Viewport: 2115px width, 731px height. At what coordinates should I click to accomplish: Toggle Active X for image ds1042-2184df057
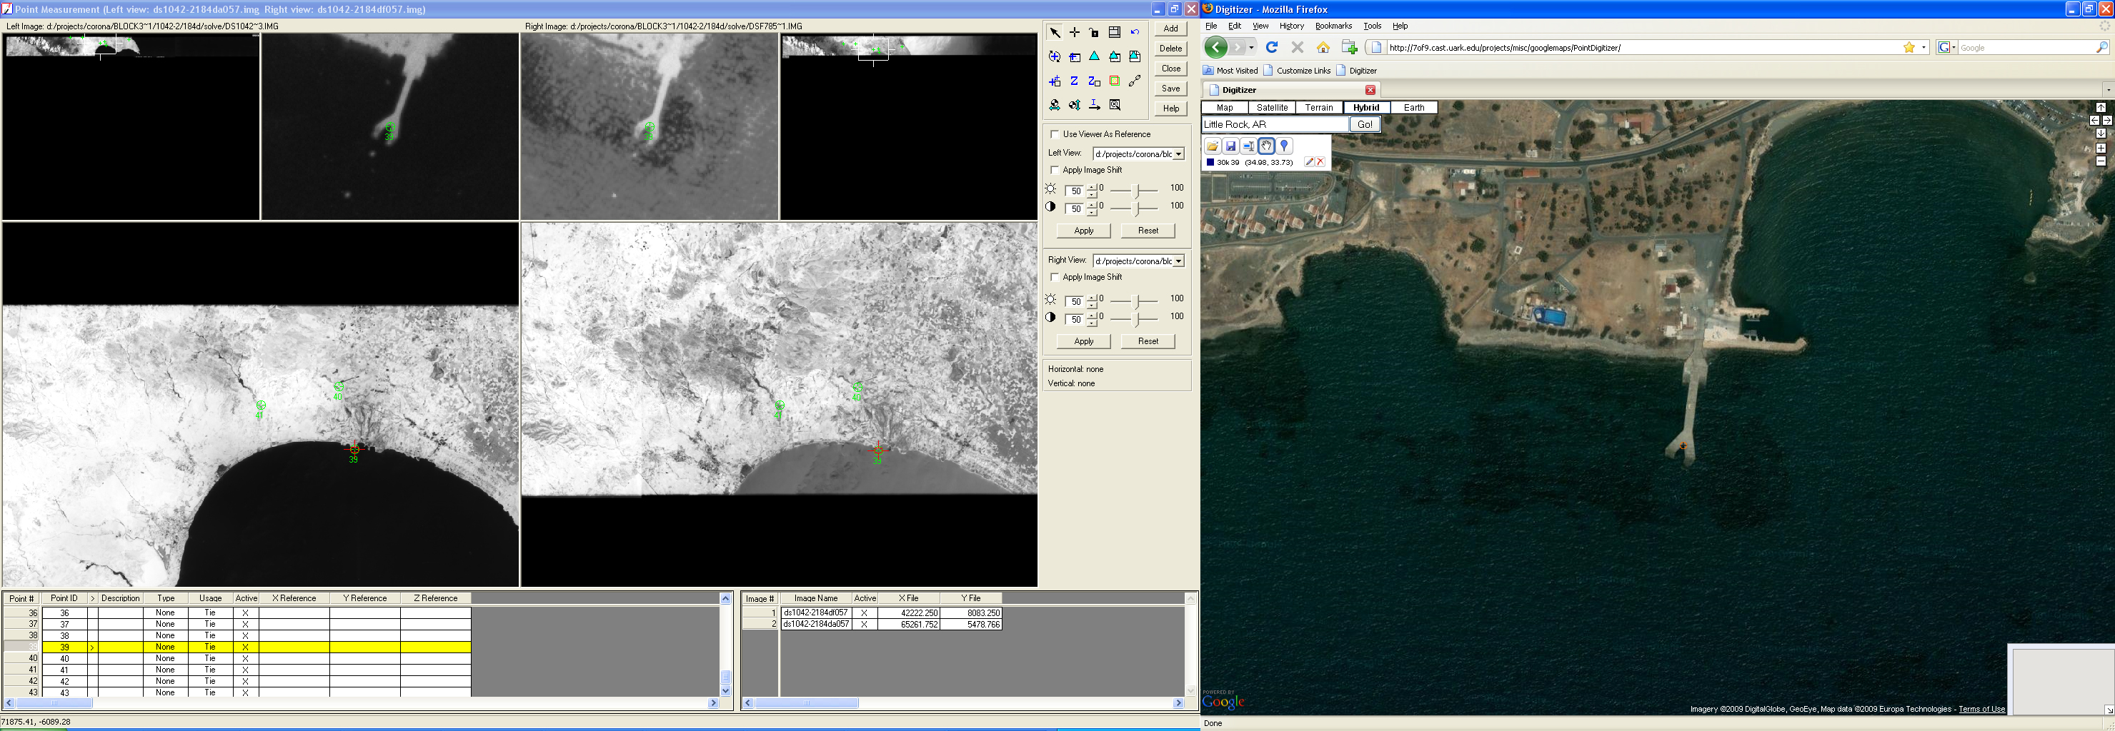[x=864, y=613]
